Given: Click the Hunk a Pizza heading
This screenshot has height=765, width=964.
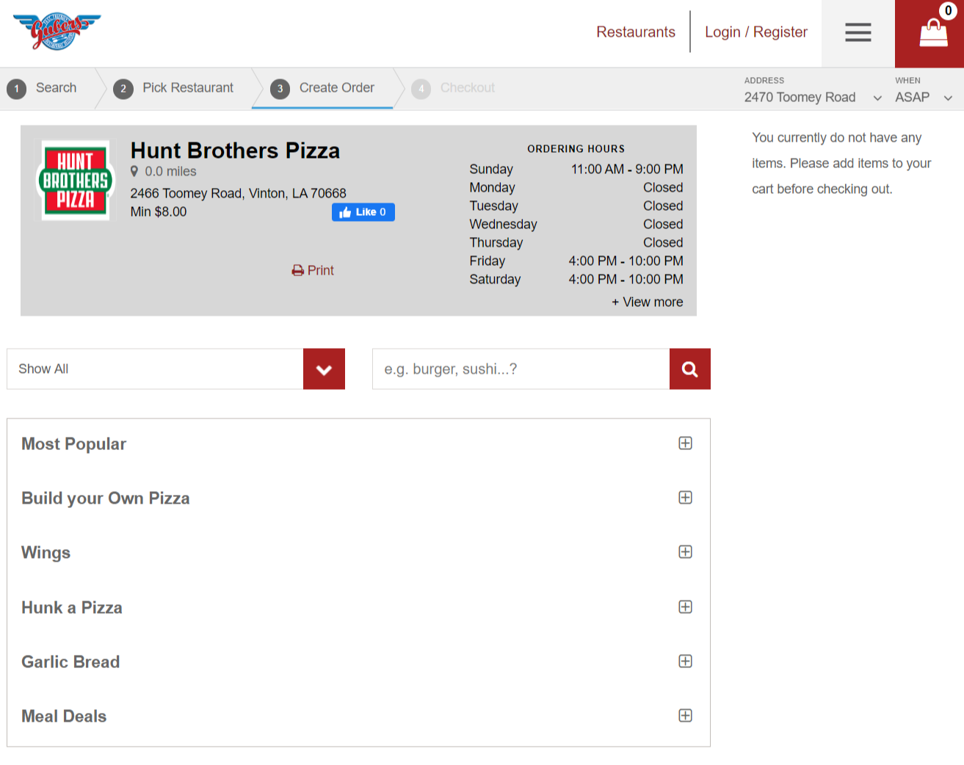Looking at the screenshot, I should pyautogui.click(x=72, y=608).
